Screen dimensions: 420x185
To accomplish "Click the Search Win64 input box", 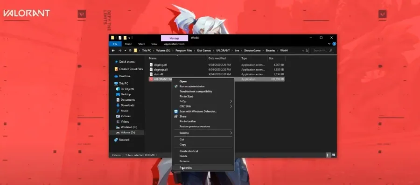I will 321,51.
